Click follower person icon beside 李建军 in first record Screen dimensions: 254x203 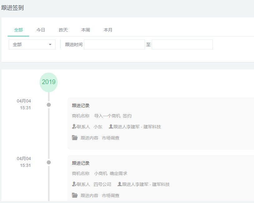pos(111,127)
